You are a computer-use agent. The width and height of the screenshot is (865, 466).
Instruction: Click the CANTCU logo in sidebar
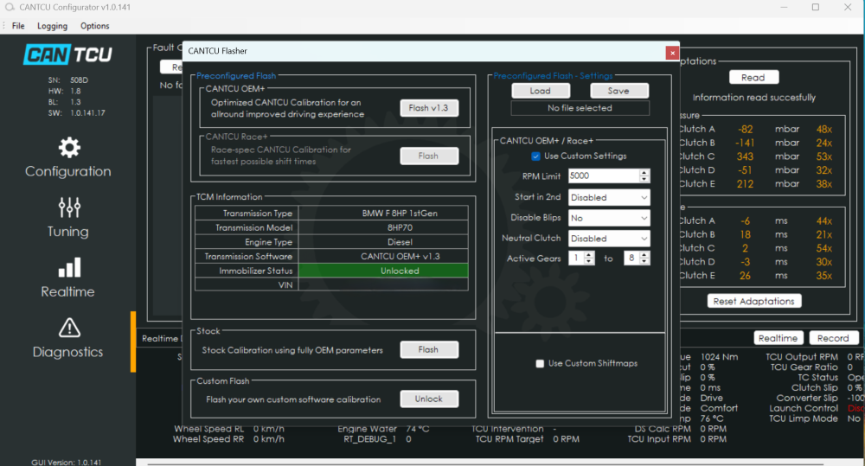coord(67,54)
